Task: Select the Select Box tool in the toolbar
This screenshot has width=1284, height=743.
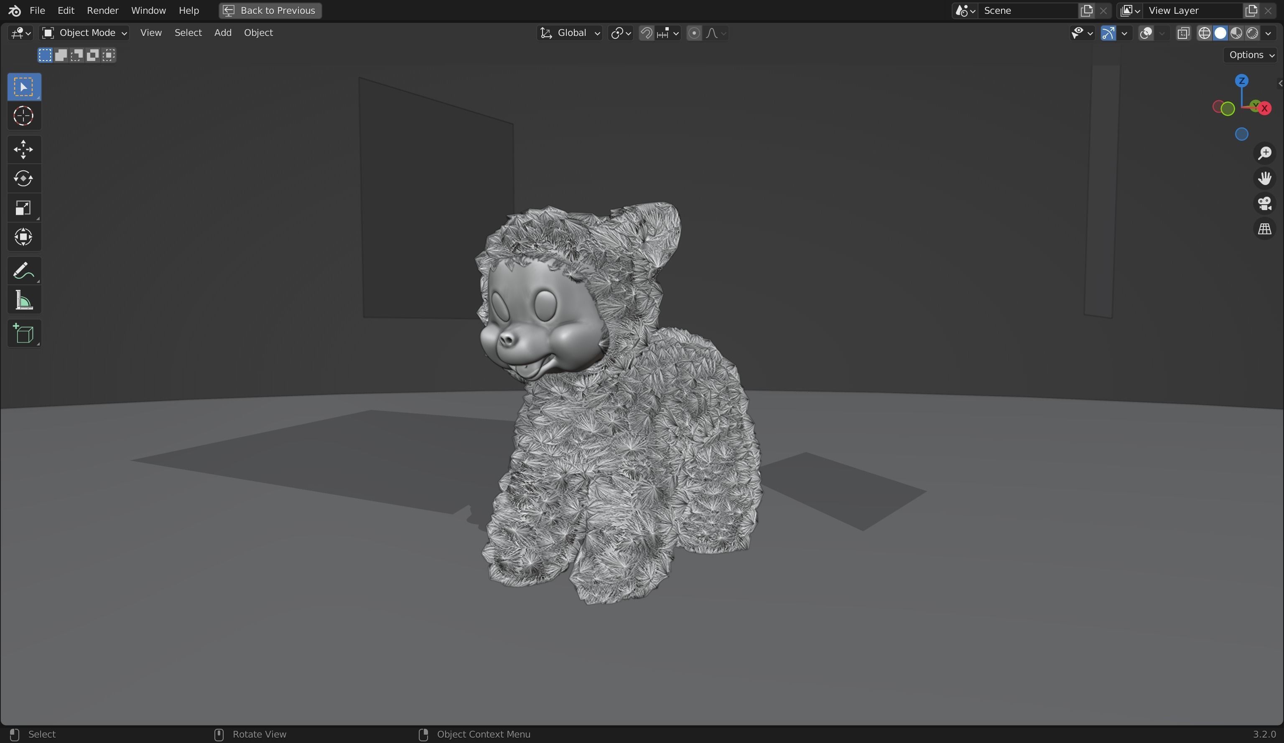Action: pos(24,86)
